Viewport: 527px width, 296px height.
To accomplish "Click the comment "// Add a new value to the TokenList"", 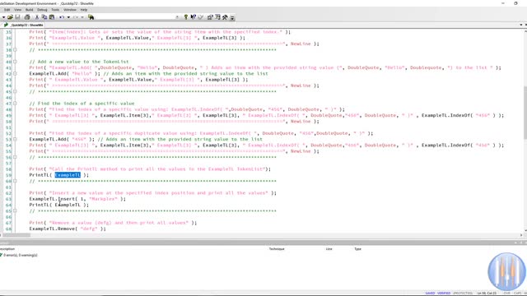I will [79, 62].
